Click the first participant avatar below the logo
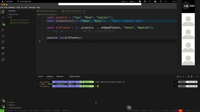The height and width of the screenshot is (112, 200). pyautogui.click(x=188, y=20)
